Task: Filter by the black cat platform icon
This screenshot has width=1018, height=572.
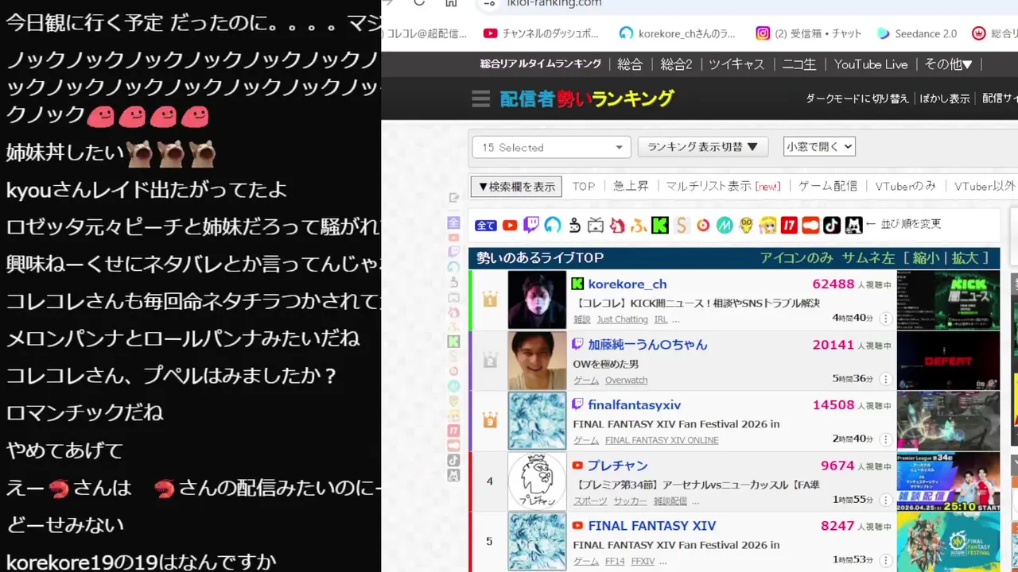Action: [x=853, y=226]
